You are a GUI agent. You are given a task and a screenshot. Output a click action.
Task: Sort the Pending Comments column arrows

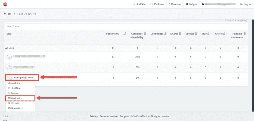pos(245,34)
